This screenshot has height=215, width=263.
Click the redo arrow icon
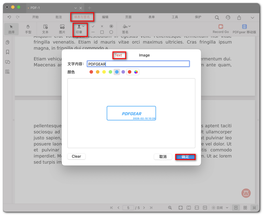(x=18, y=17)
